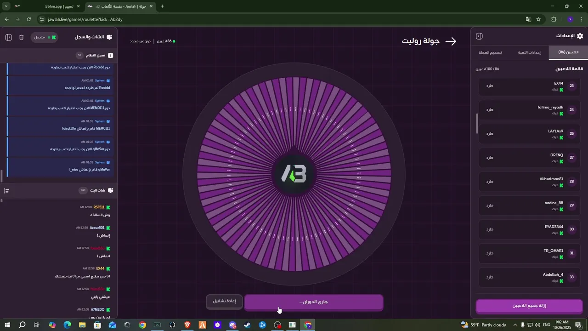Open the weather widget 59°F Partly cloudy
Screen dimensions: 588x331
point(484,325)
